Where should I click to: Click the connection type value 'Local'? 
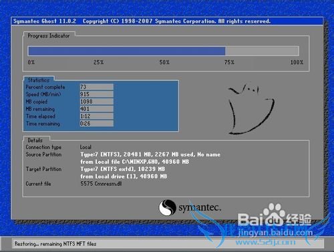pos(86,147)
